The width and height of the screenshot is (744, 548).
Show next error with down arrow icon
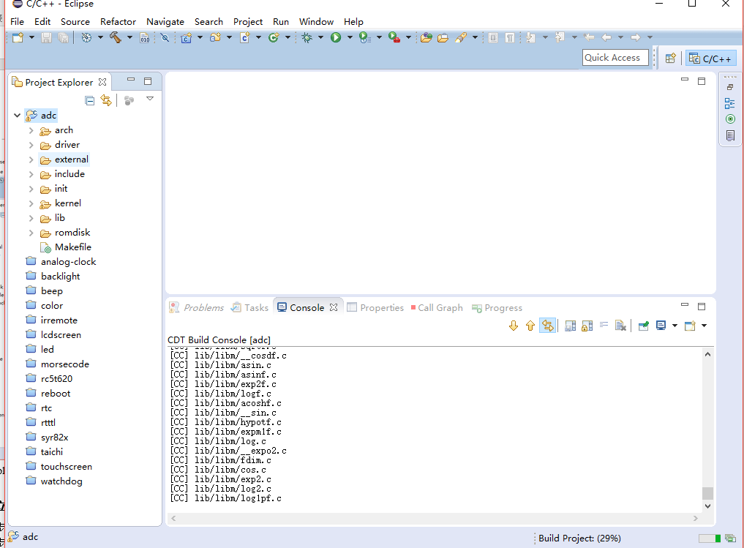coord(513,326)
